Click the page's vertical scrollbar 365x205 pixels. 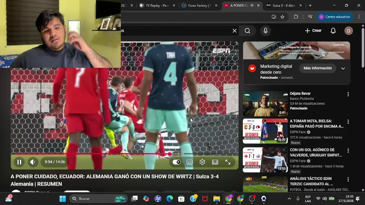coord(363,47)
